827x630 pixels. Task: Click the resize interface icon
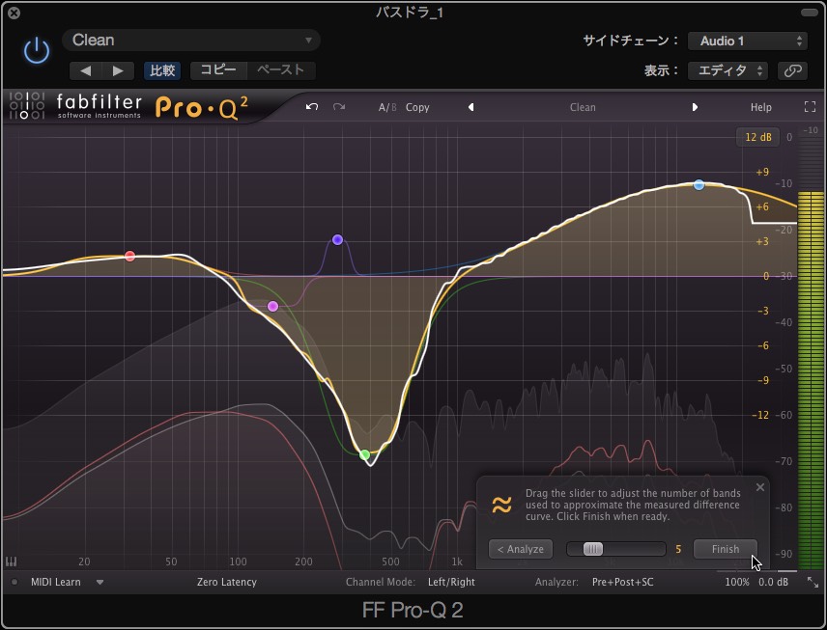[x=813, y=582]
